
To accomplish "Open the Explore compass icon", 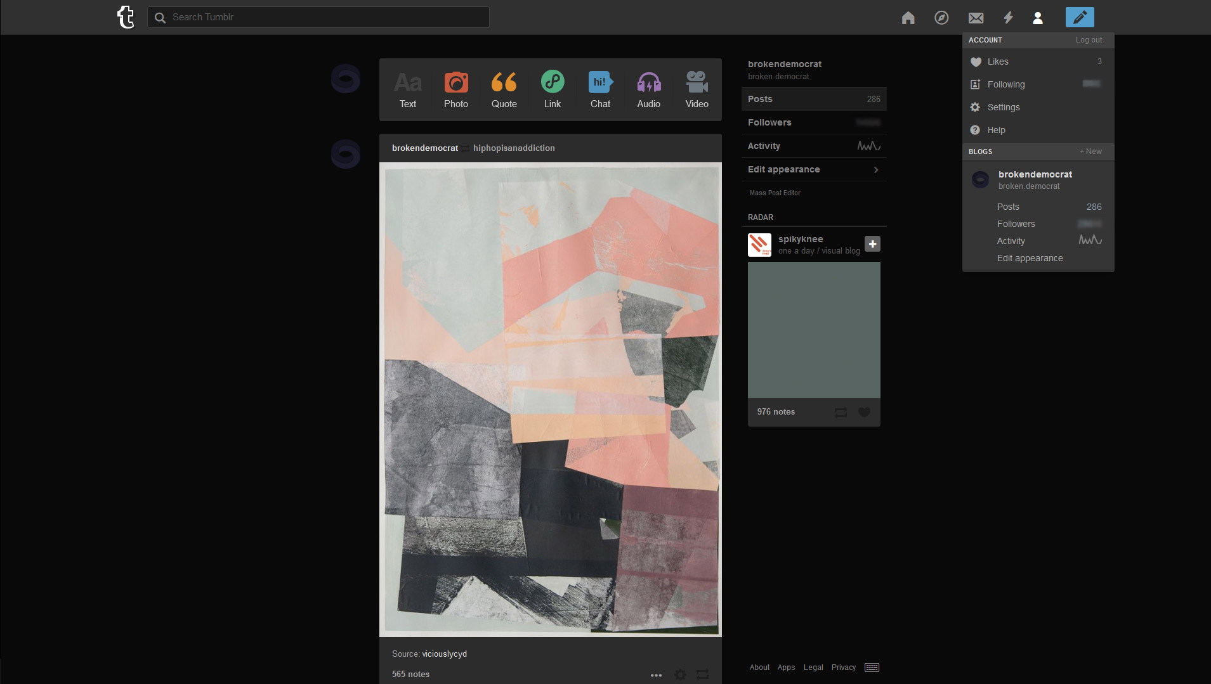I will tap(942, 18).
